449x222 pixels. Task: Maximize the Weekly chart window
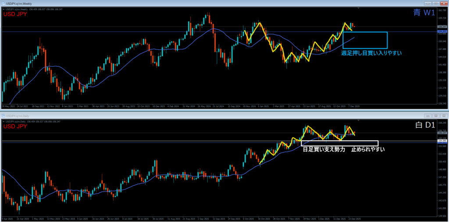(435, 4)
